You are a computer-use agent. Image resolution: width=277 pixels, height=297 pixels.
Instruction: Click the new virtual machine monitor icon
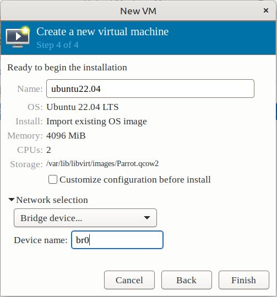pos(18,37)
